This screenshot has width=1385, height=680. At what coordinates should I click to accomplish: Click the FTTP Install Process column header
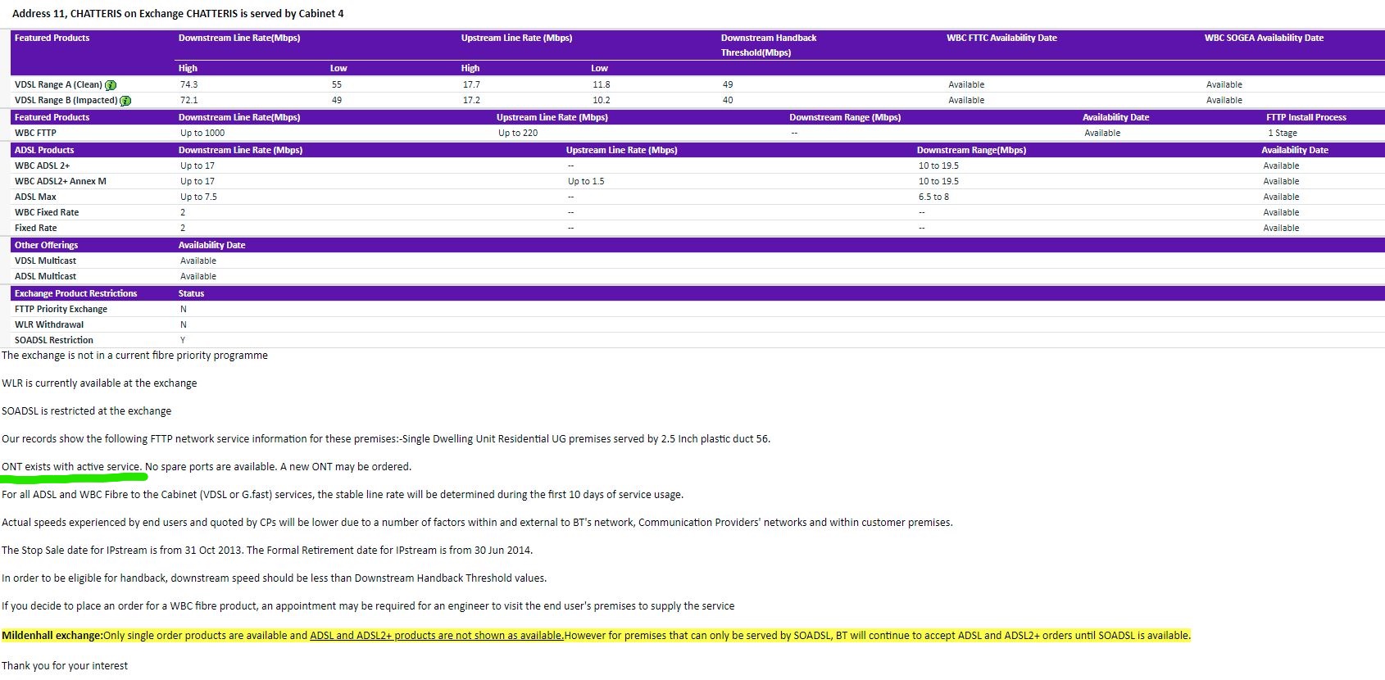click(x=1306, y=117)
